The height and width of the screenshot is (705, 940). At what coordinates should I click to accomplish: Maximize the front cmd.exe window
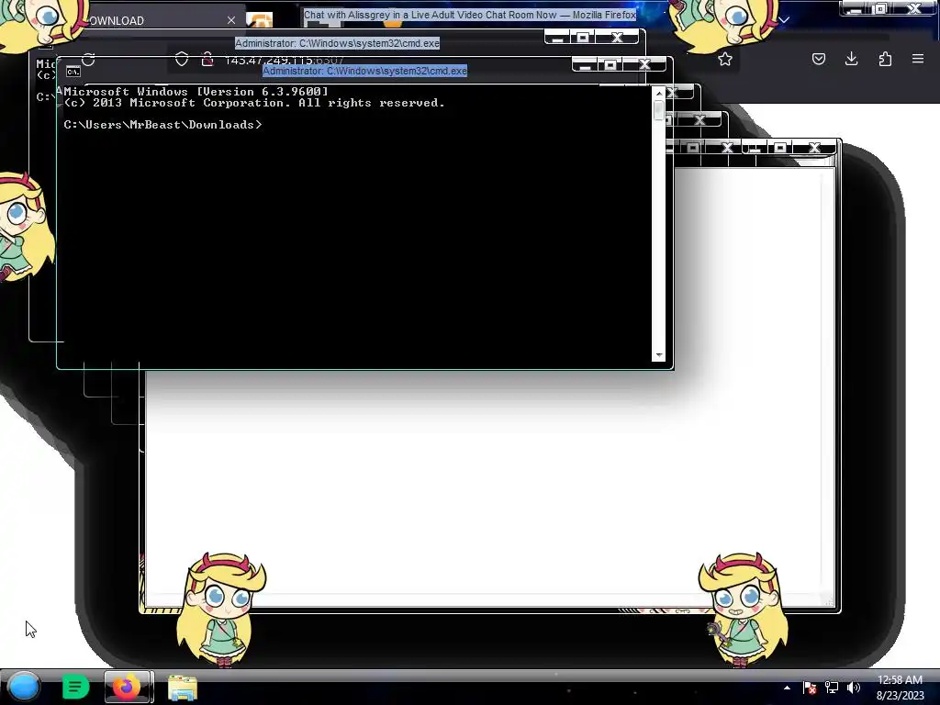(610, 65)
